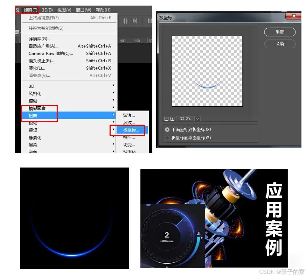Expand the 模糊 submenu
The height and width of the screenshot is (277, 306).
69,101
